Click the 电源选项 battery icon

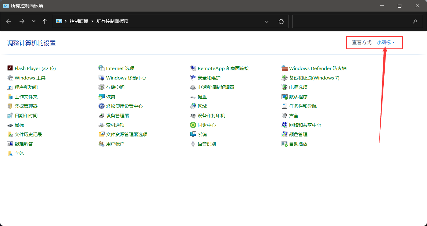285,87
